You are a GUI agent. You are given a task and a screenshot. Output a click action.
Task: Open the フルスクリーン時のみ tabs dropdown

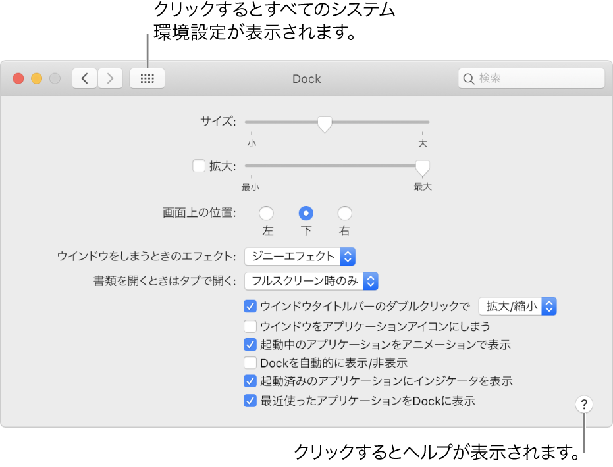(311, 281)
